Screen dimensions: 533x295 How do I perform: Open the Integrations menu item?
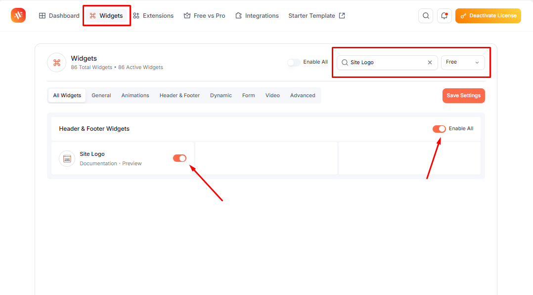click(257, 16)
